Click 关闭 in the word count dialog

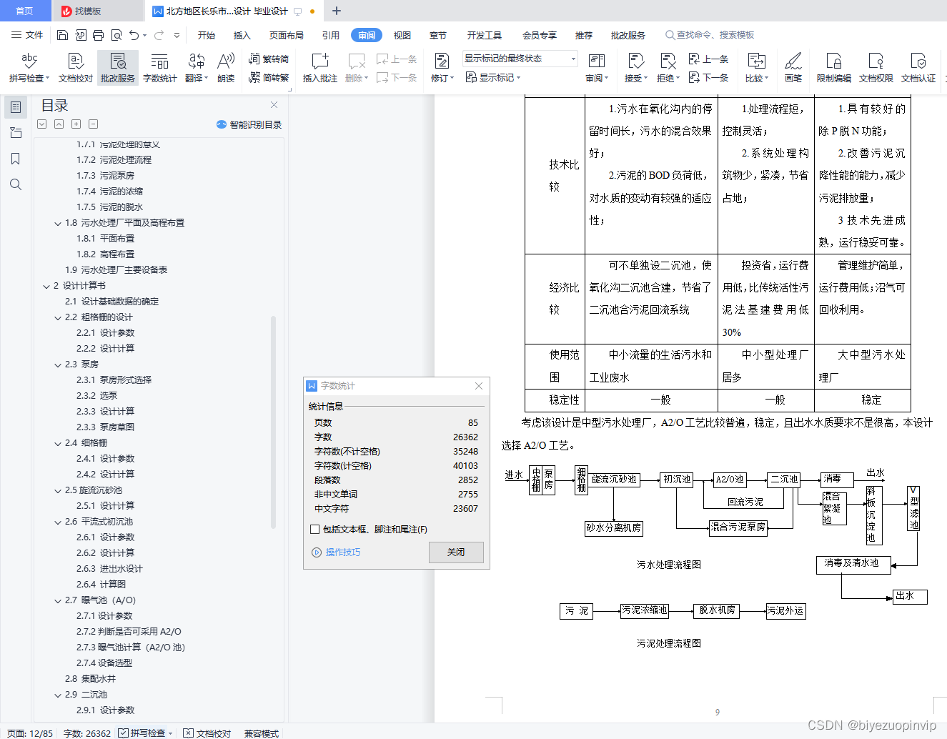pyautogui.click(x=456, y=552)
